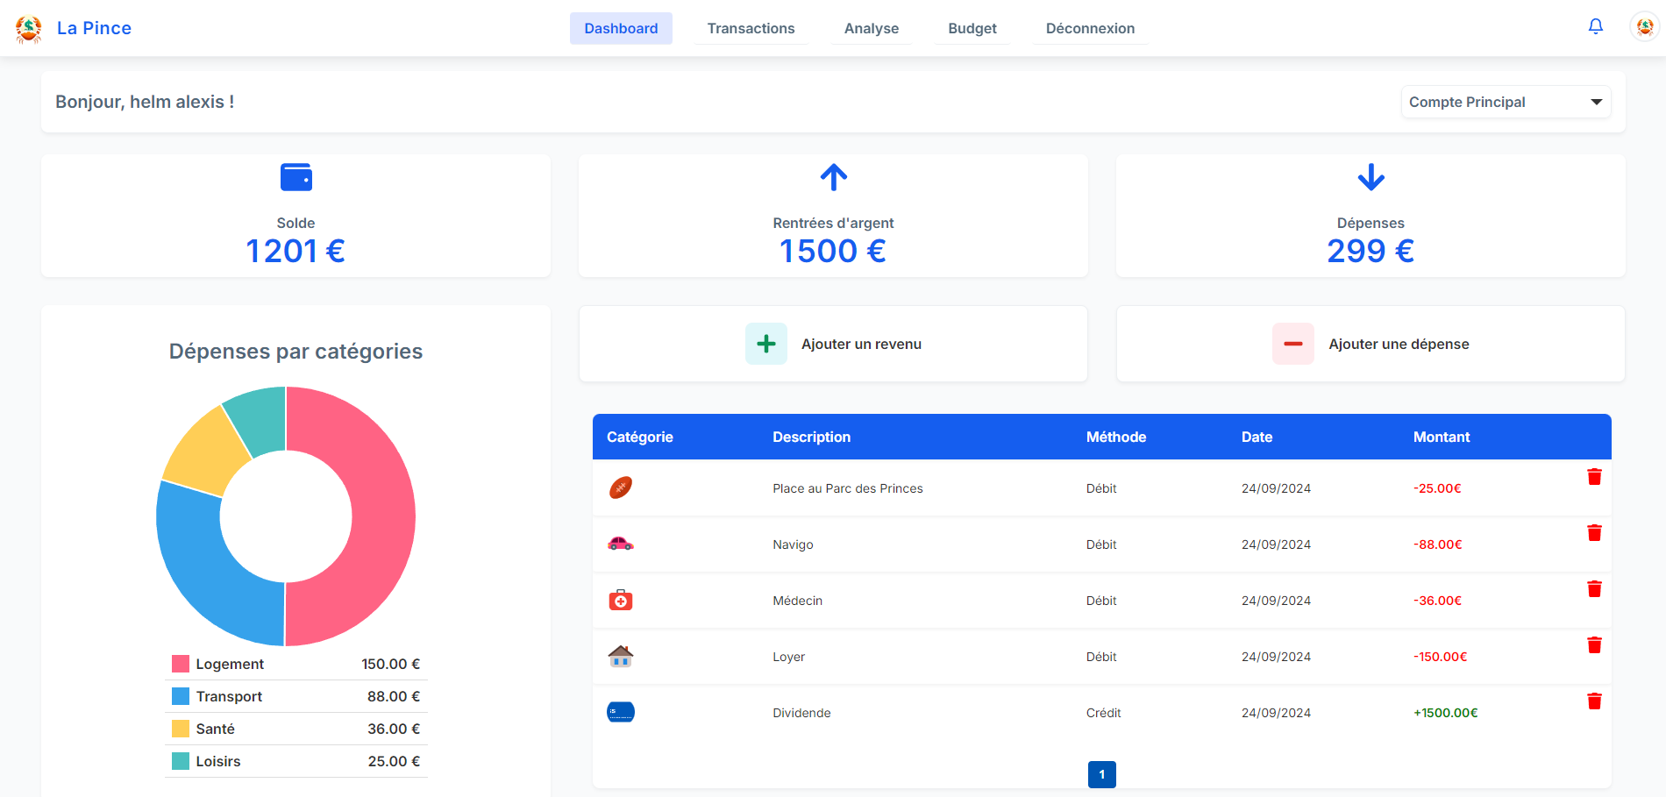
Task: Click the Méthode column header
Action: (x=1116, y=437)
